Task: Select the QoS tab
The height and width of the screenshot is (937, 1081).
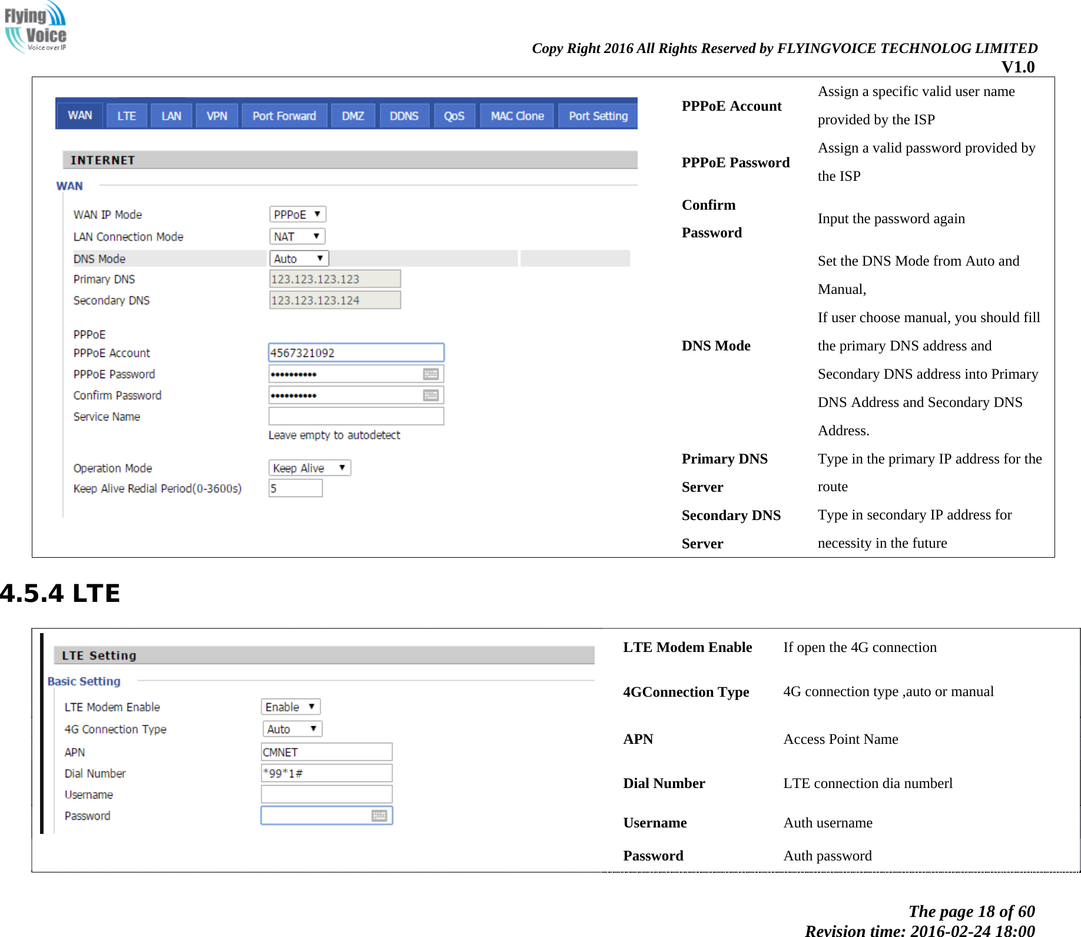Action: 454,115
